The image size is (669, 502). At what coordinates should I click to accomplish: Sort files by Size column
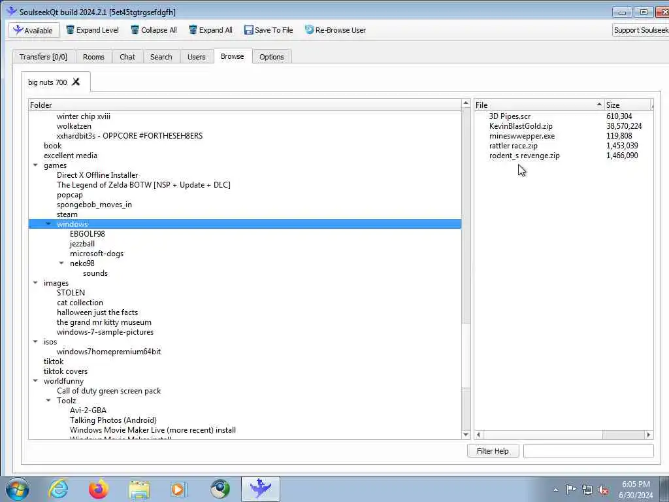[628, 105]
